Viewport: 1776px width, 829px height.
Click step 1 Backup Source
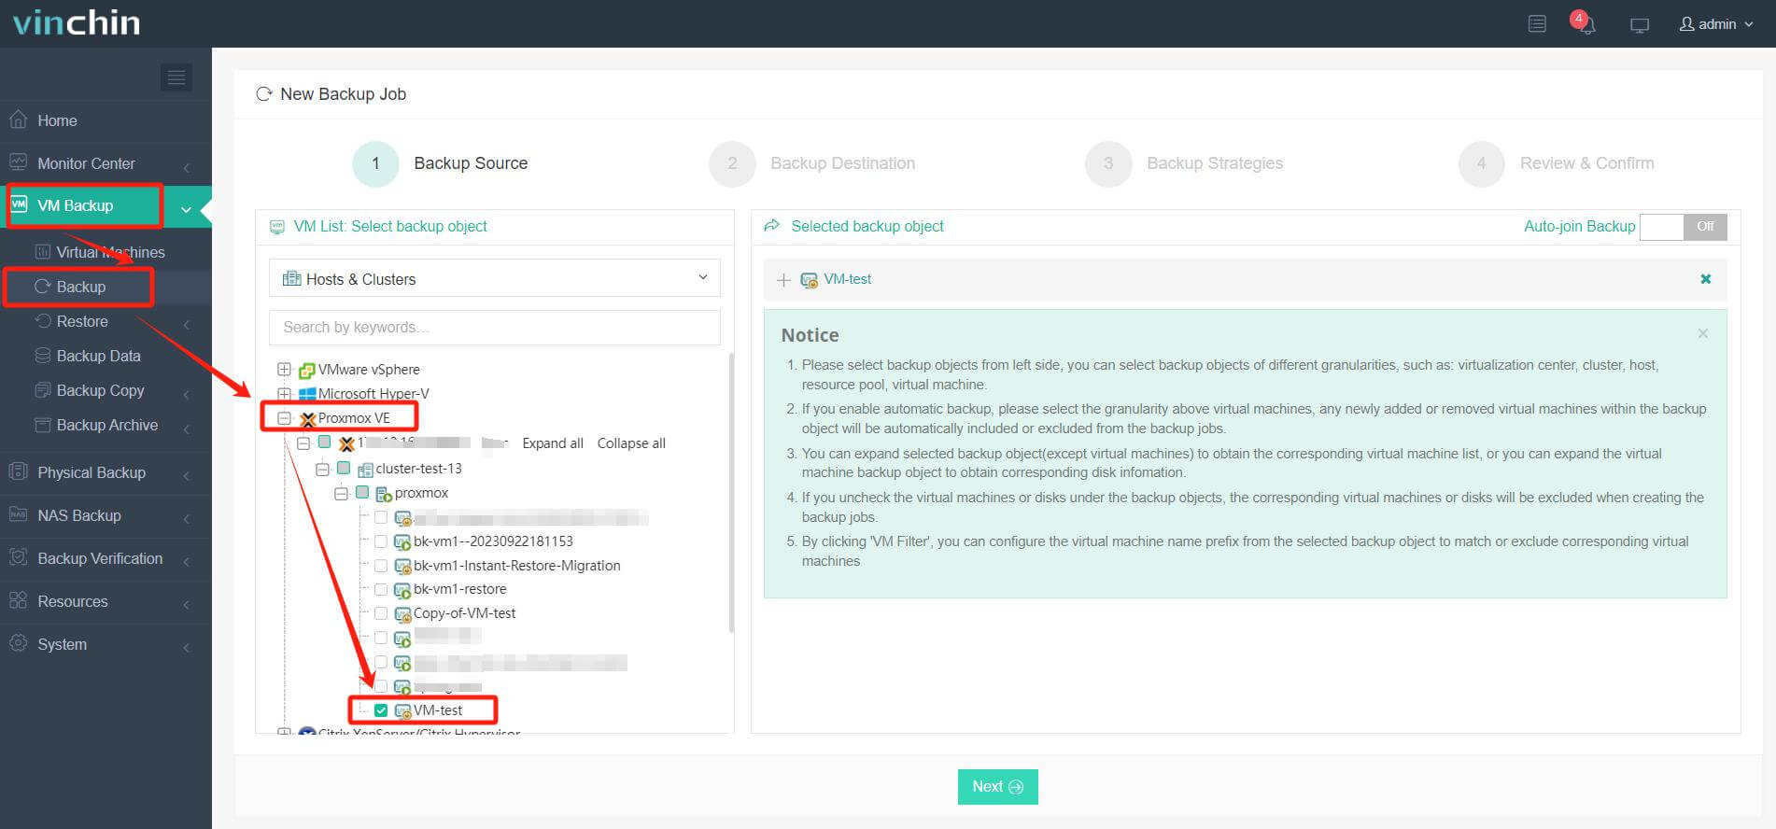[440, 163]
